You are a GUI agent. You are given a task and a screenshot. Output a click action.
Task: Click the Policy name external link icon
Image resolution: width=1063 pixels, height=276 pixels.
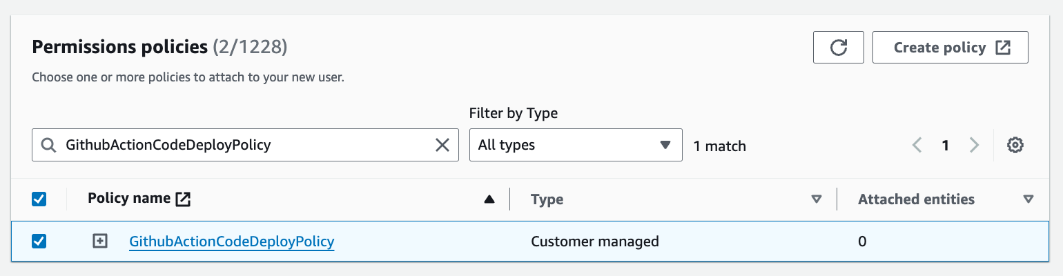coord(183,199)
